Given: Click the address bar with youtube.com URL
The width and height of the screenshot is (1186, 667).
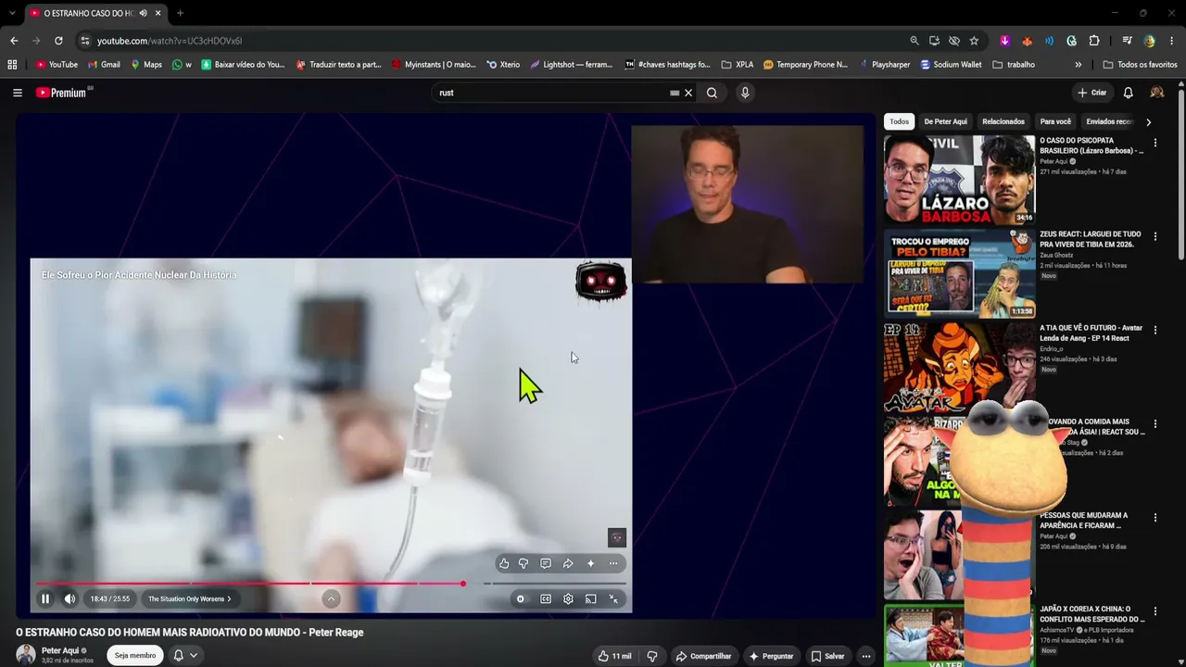Looking at the screenshot, I should pos(491,41).
